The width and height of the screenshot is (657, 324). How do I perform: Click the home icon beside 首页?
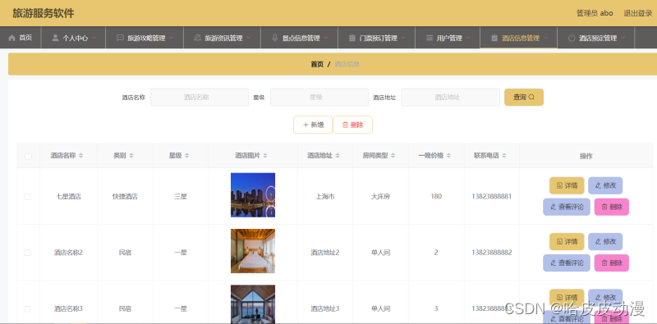click(x=11, y=38)
